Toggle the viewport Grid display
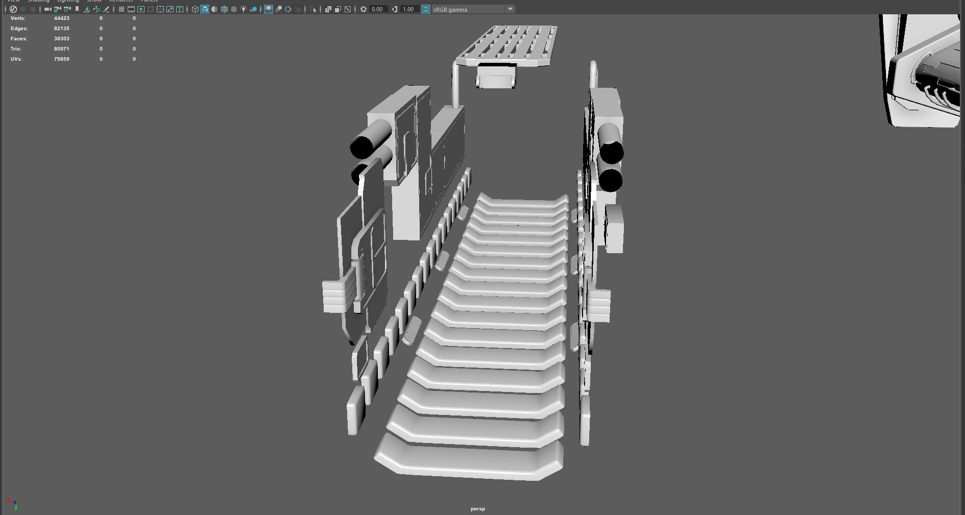The height and width of the screenshot is (515, 965). point(122,9)
